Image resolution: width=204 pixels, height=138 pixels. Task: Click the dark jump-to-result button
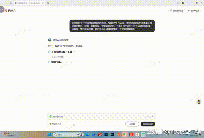click(x=148, y=124)
